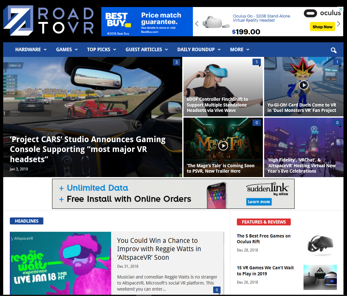Image resolution: width=347 pixels, height=296 pixels.
Task: Expand the Top Picks menu
Action: (101, 49)
